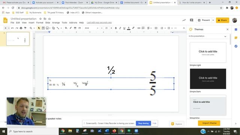The height and width of the screenshot is (135, 240).
Task: Toggle Italic formatting
Action: pyautogui.click(x=120, y=28)
